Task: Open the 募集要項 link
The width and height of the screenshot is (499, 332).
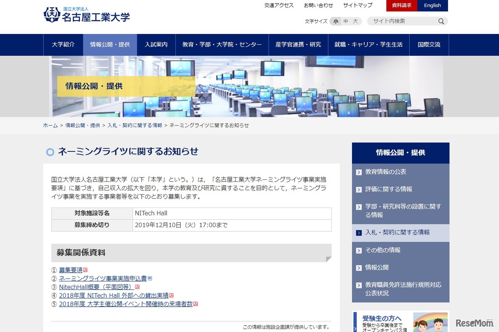Action: pyautogui.click(x=71, y=269)
